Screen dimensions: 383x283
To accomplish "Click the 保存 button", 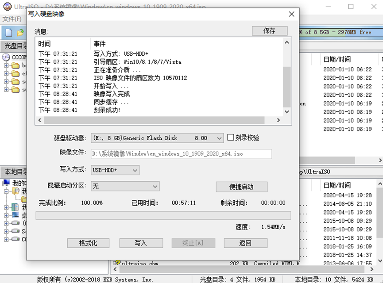I will point(269,31).
